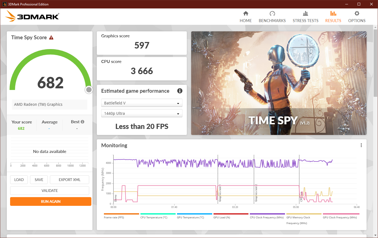Click the Time Spy benchmark thumbnail image

point(279,83)
